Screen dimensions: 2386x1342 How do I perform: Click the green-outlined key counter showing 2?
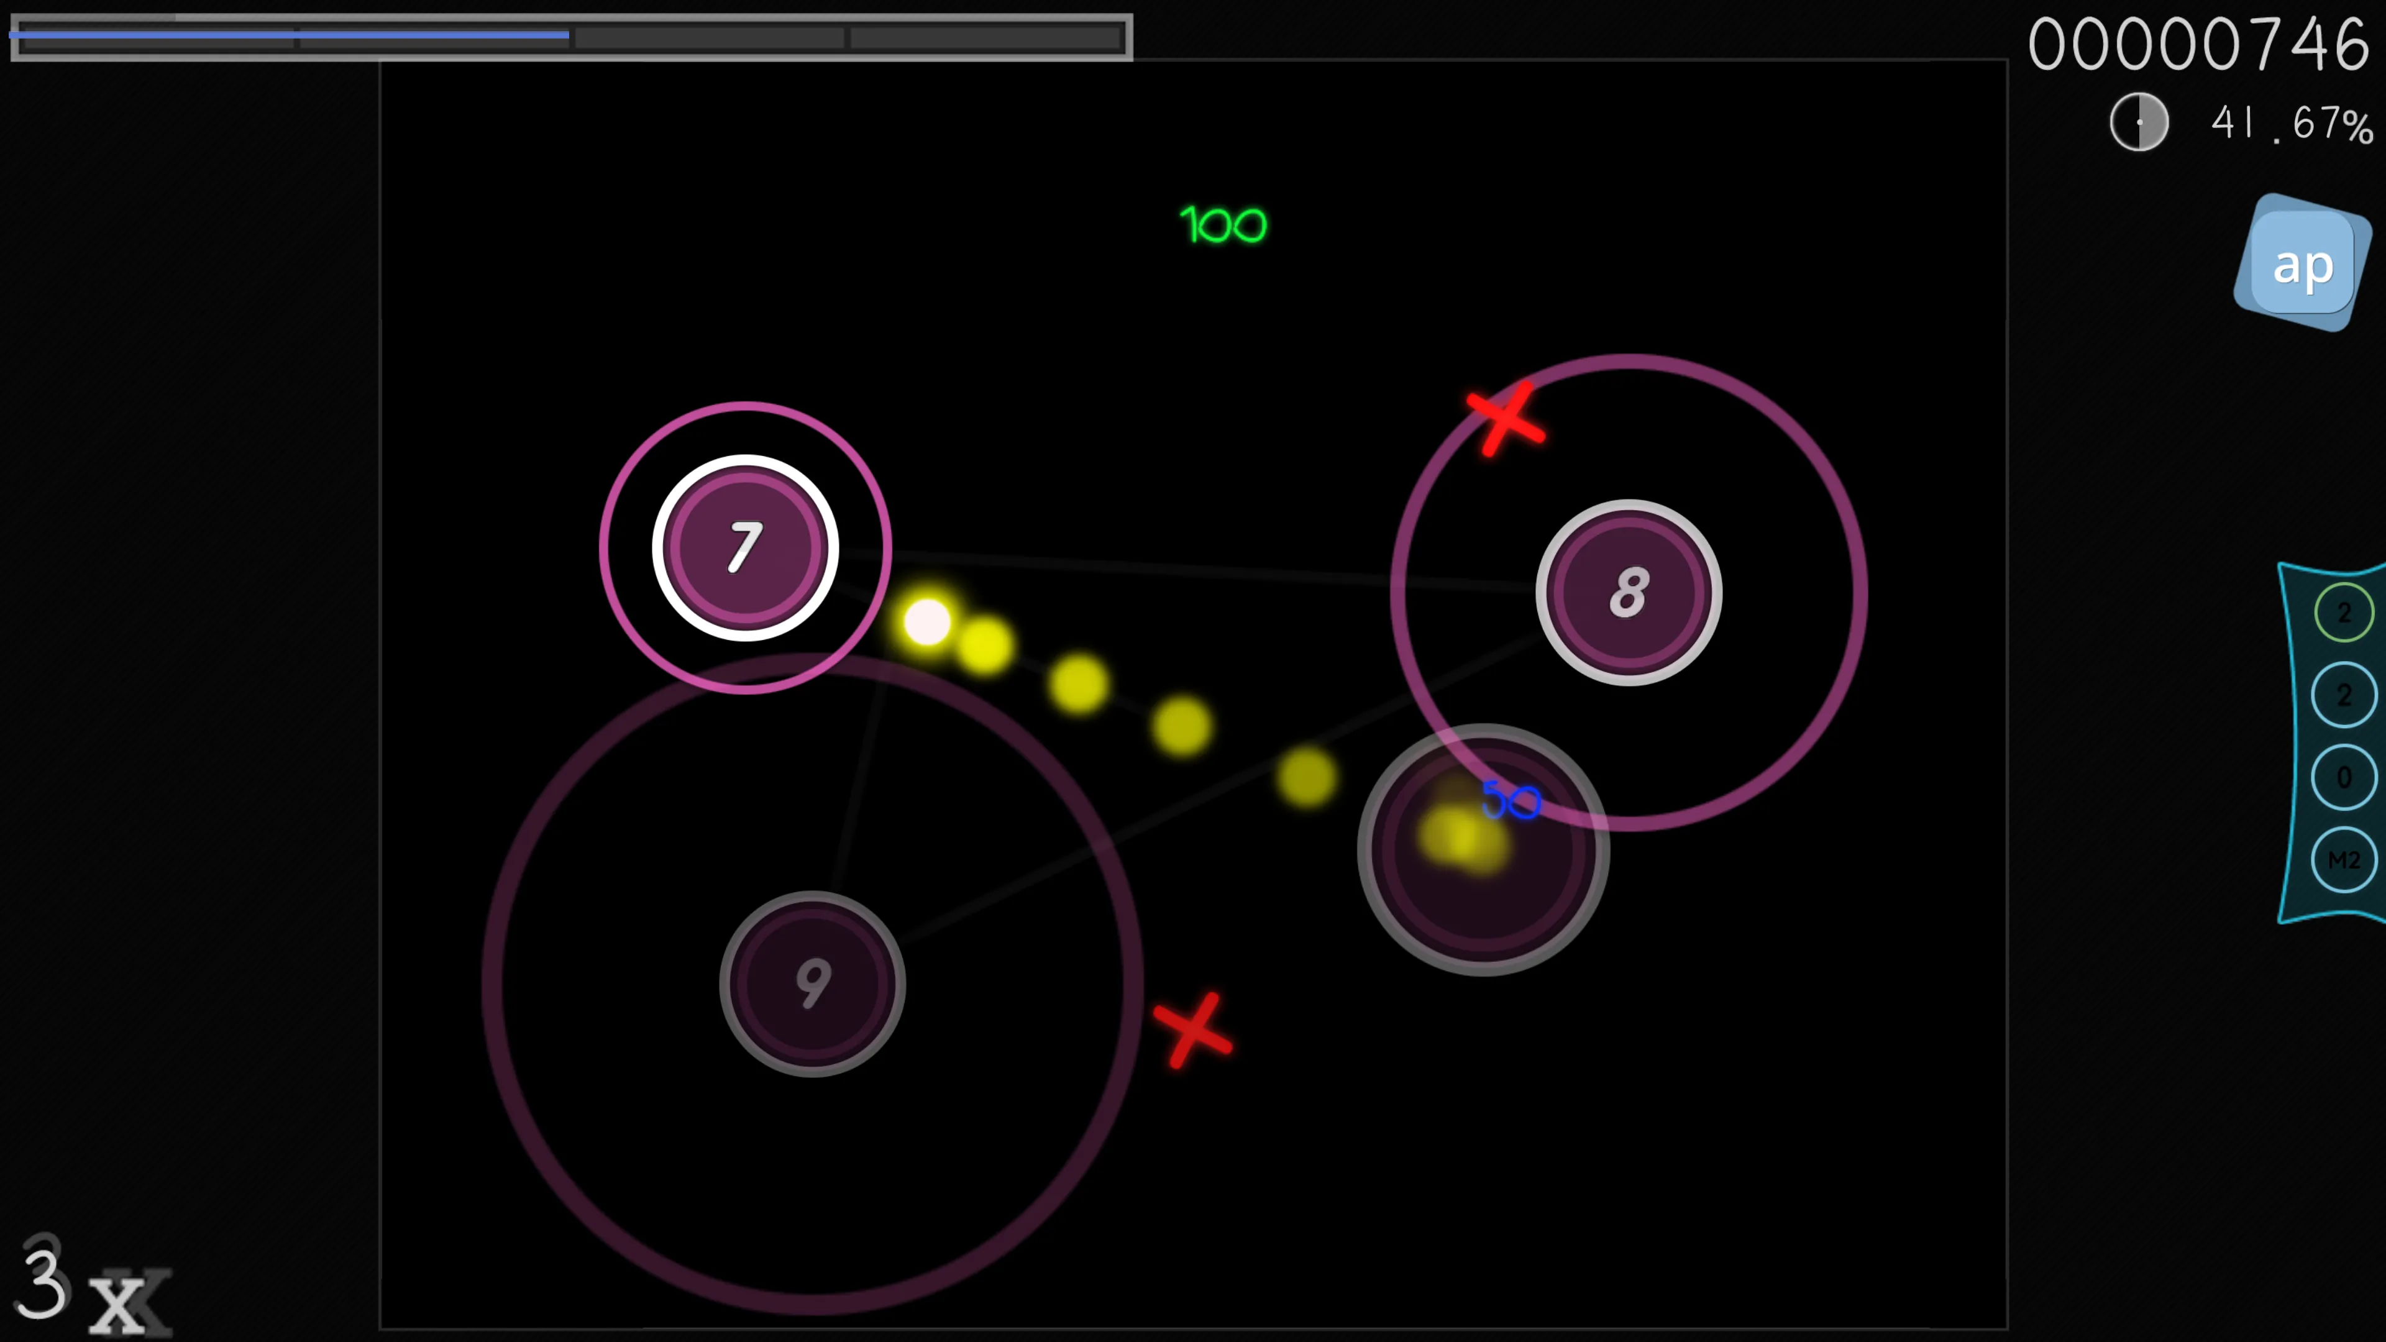(2343, 612)
